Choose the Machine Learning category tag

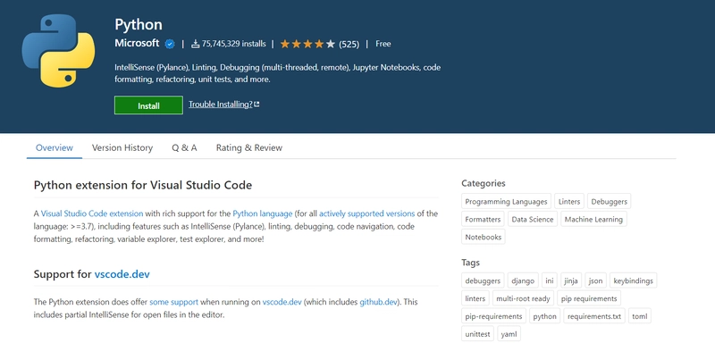point(593,219)
